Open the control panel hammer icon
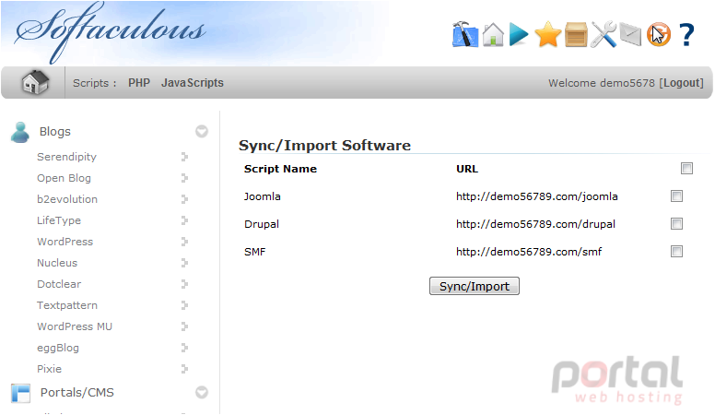The height and width of the screenshot is (415, 715). [x=465, y=34]
